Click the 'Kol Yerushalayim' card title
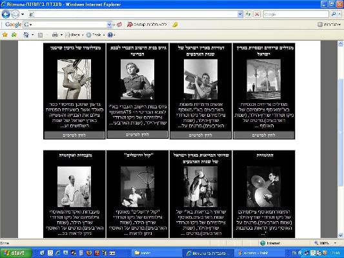This screenshot has width=344, height=258. (138, 155)
